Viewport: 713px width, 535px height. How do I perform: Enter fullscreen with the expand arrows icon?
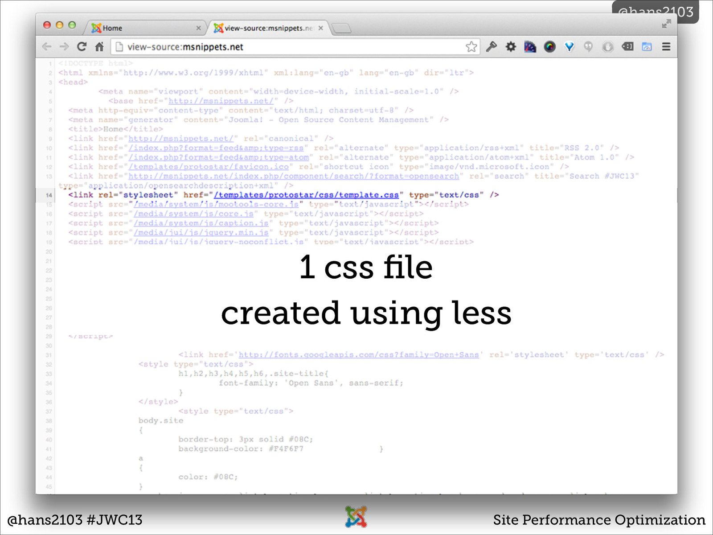[x=666, y=24]
